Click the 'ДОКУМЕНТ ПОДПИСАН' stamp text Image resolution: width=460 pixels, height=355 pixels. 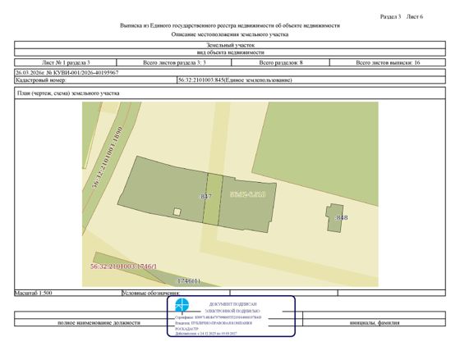(x=233, y=304)
